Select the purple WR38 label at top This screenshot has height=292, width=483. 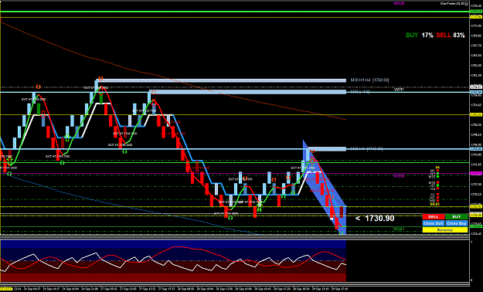pos(399,3)
